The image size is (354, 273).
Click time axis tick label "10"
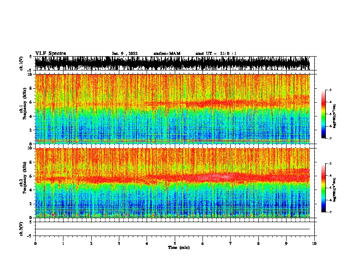(x=314, y=244)
